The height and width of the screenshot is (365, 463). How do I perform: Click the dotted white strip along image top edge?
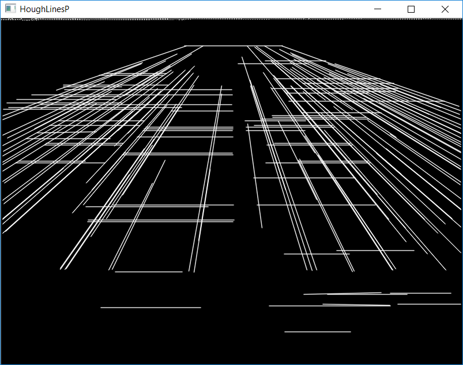[231, 20]
